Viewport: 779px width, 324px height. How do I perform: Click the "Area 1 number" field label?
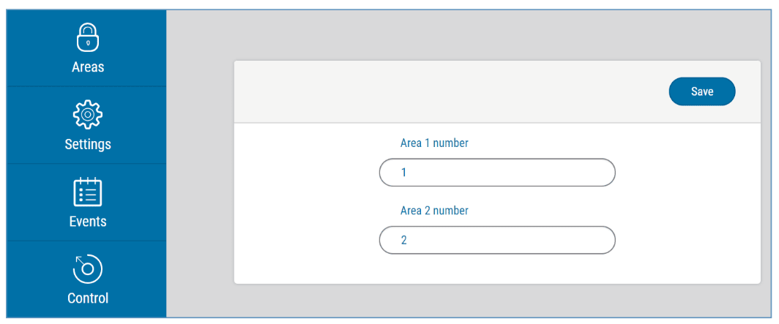tap(434, 143)
